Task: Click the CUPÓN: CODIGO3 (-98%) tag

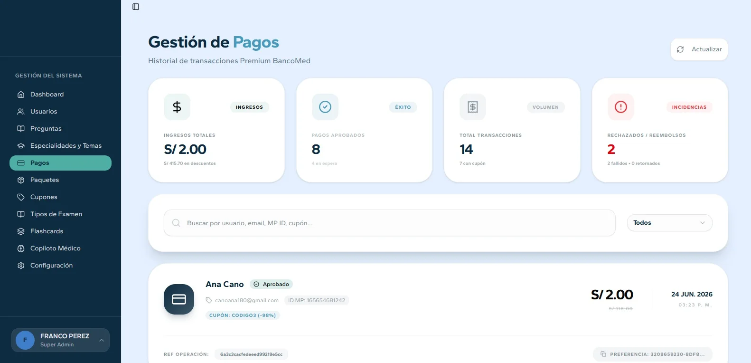Action: click(243, 315)
